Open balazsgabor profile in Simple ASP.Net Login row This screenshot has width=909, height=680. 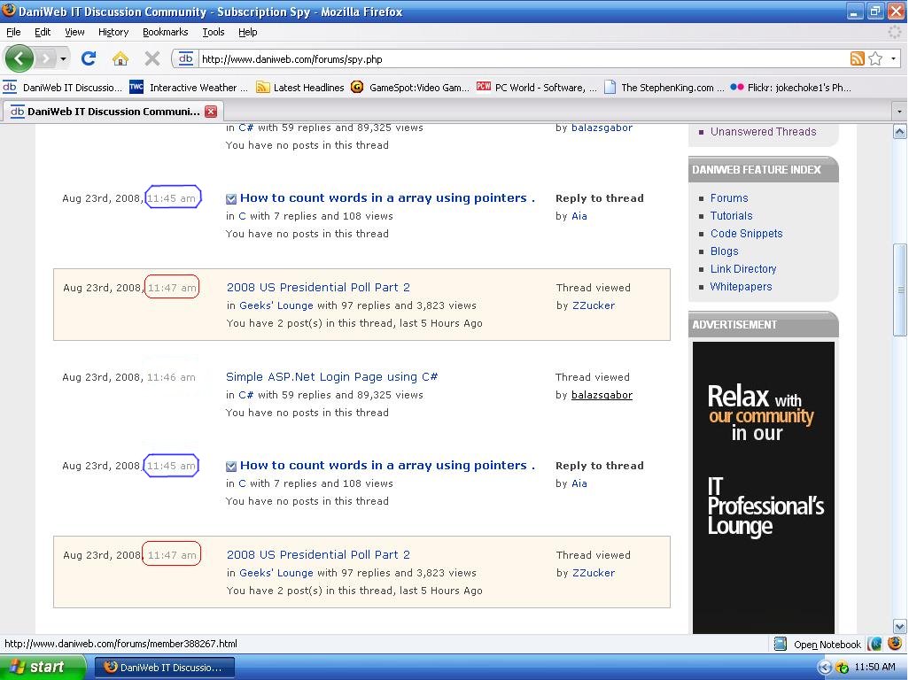(602, 395)
